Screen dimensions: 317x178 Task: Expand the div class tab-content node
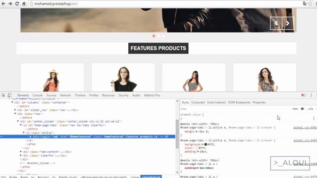tap(21, 152)
